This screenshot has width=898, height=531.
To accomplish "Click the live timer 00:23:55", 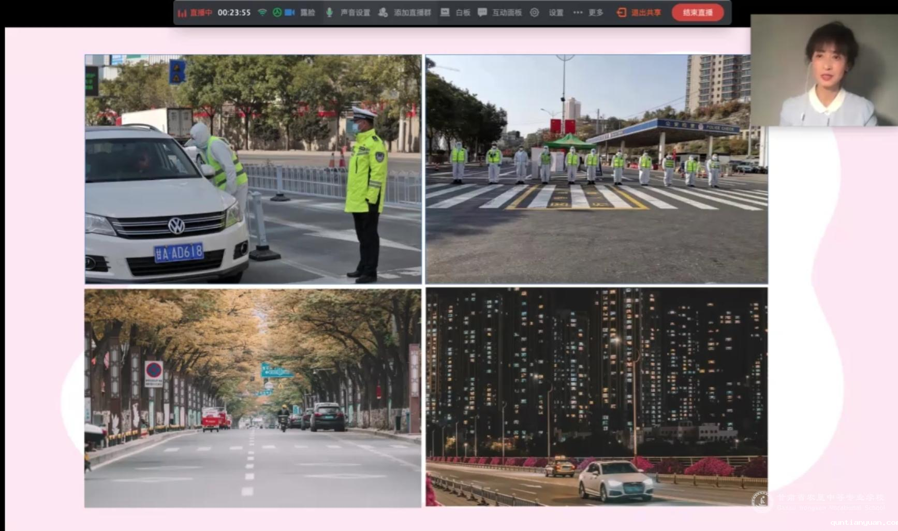I will pyautogui.click(x=234, y=12).
